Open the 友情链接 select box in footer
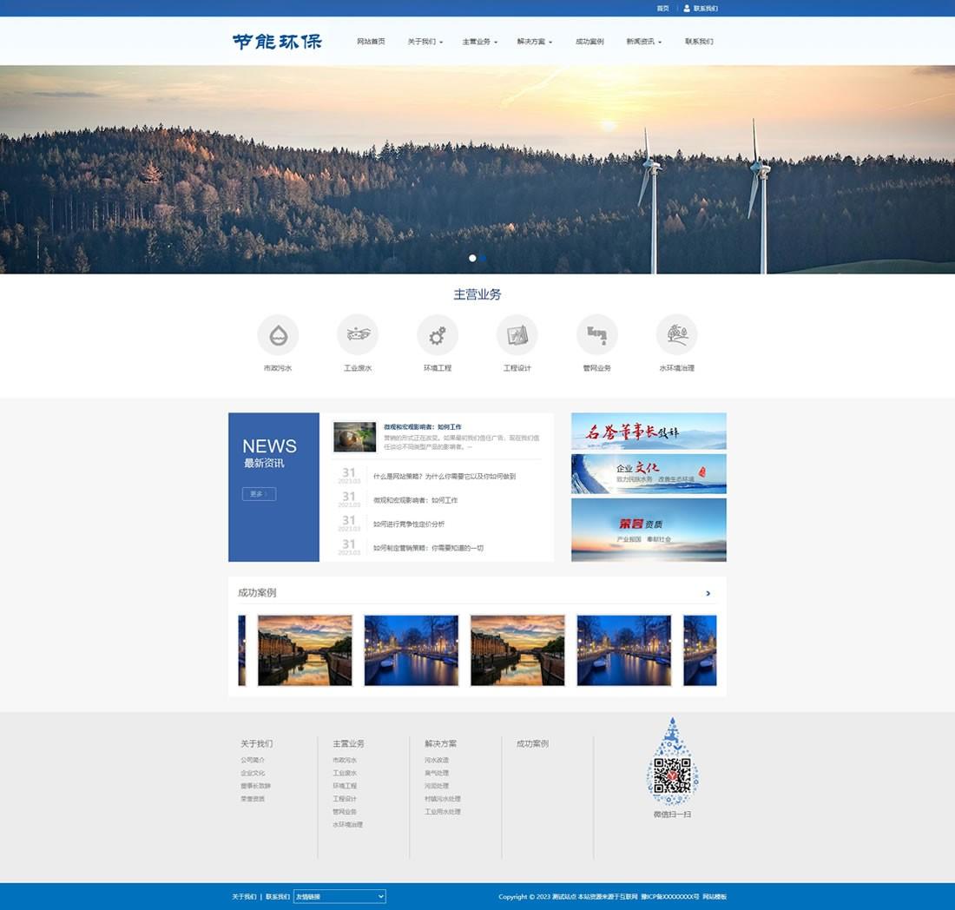The image size is (955, 910). pos(339,896)
